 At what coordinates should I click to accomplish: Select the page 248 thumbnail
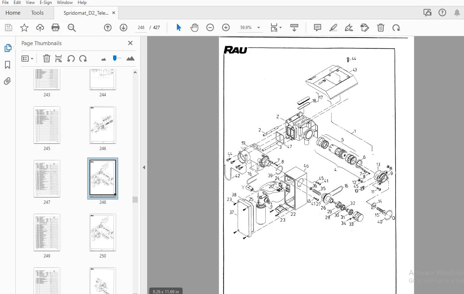103,179
